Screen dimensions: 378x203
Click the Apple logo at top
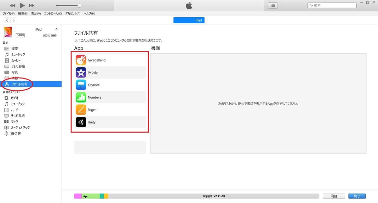tap(189, 5)
